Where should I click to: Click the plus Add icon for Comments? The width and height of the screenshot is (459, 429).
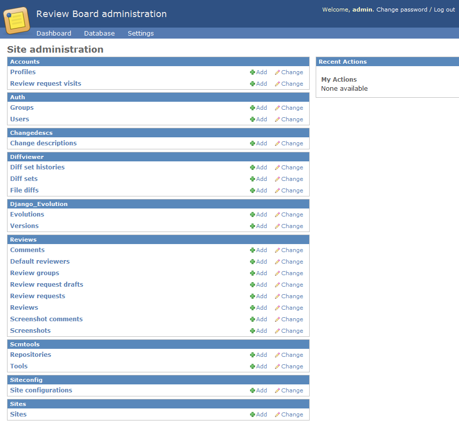tap(253, 250)
